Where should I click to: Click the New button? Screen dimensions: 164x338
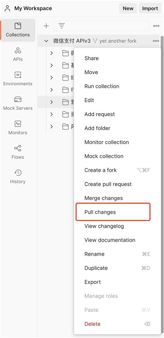pyautogui.click(x=128, y=8)
